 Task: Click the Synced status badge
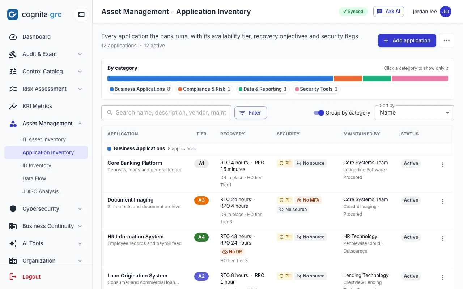click(x=353, y=12)
